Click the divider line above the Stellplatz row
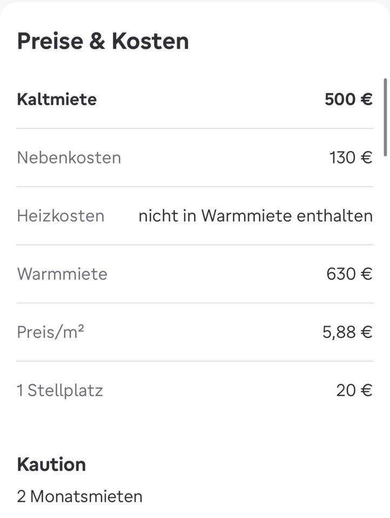The width and height of the screenshot is (390, 518). pos(194,361)
